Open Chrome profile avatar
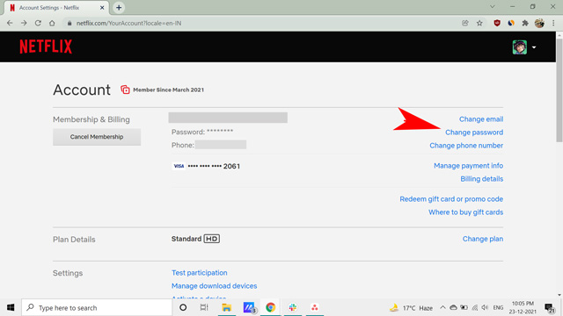Screen dimensions: 563x316 (539, 23)
